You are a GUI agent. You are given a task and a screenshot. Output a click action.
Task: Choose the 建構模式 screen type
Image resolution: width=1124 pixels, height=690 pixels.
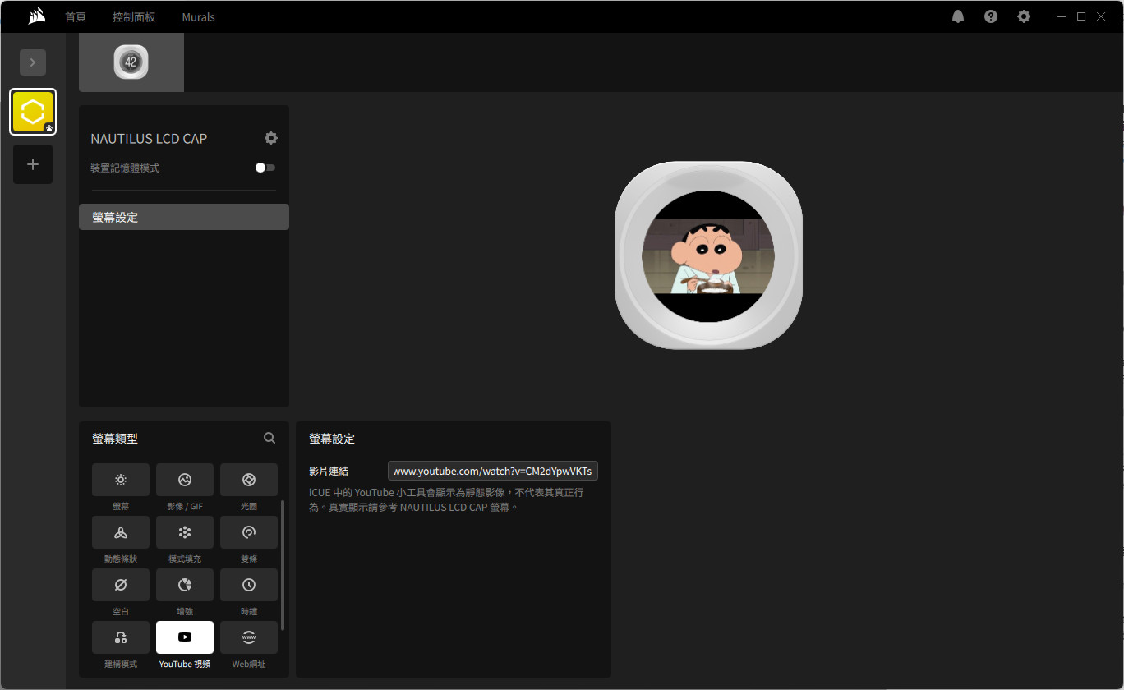pos(121,637)
